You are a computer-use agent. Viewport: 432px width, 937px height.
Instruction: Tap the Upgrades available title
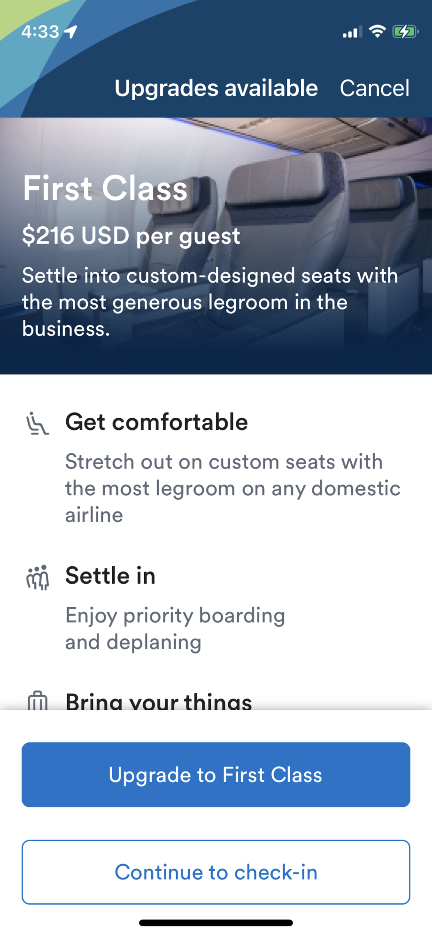click(216, 88)
